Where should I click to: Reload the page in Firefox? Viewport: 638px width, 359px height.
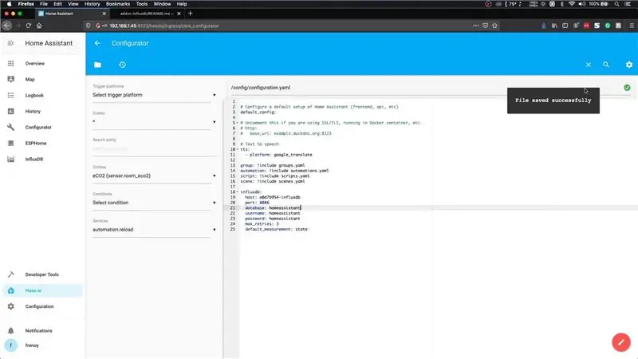(29, 26)
